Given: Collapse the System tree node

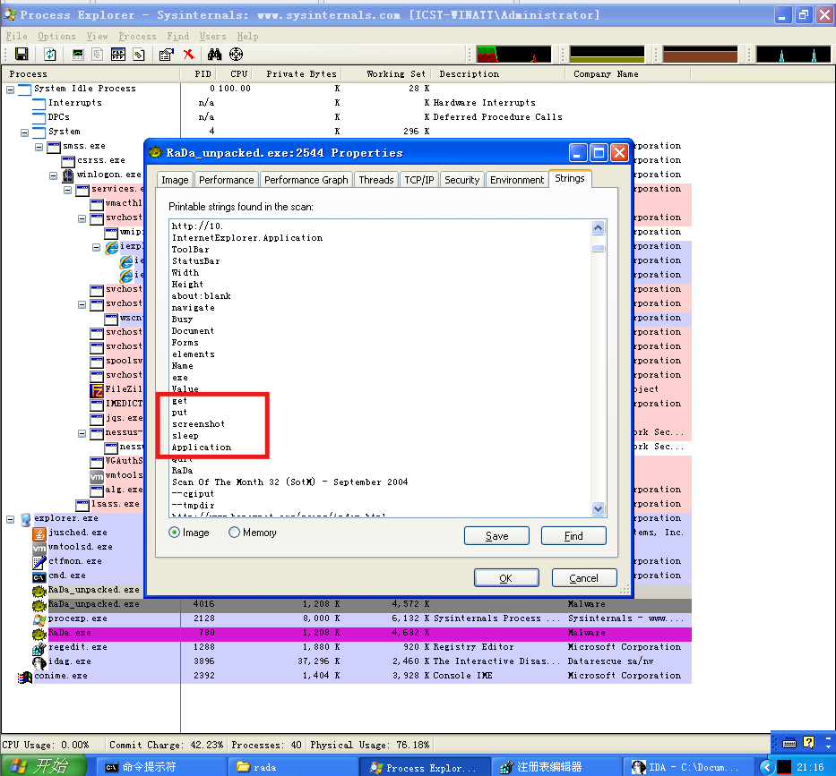Looking at the screenshot, I should (24, 132).
